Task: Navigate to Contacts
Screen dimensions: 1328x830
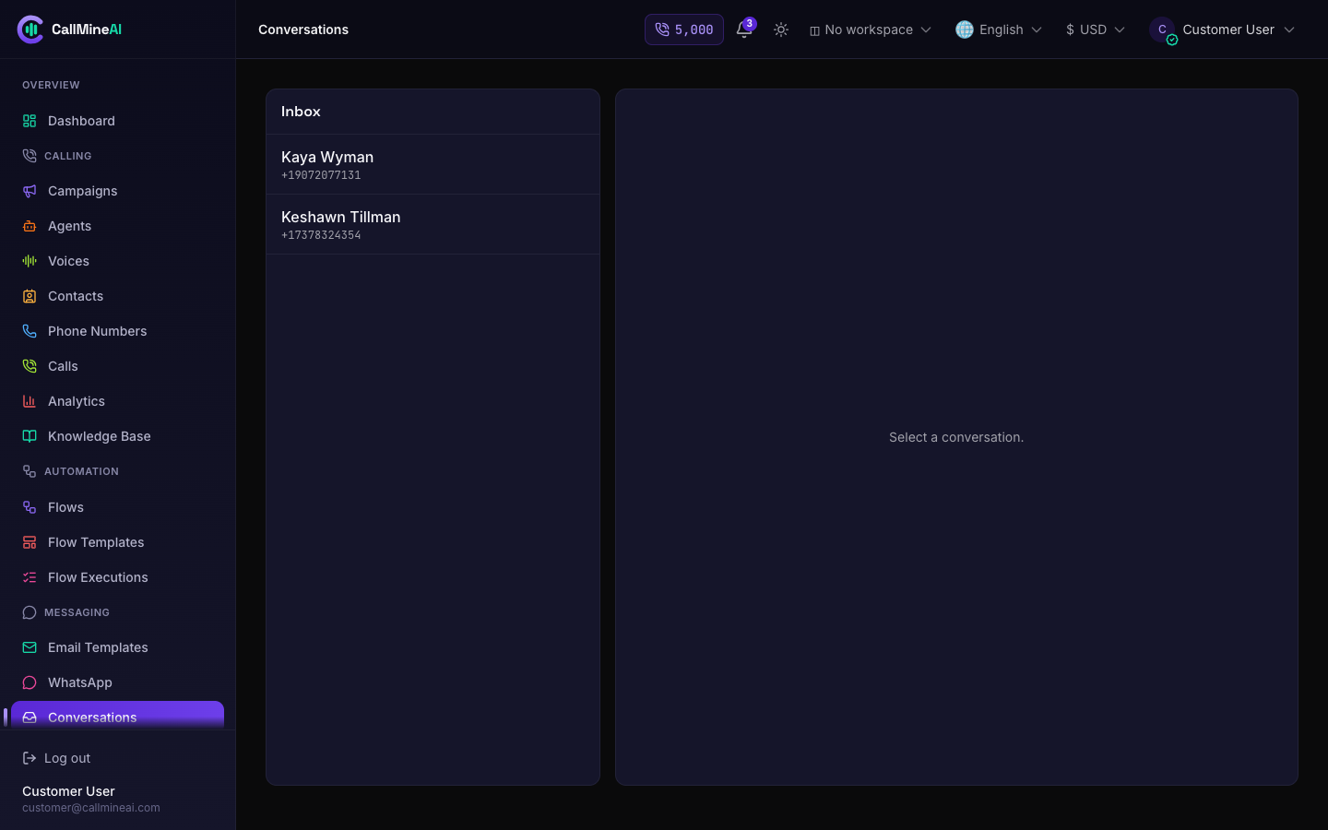Action: (117, 296)
